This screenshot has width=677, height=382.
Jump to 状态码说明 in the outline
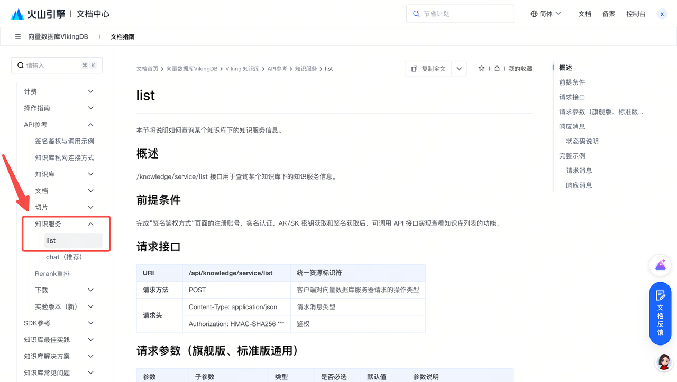pos(582,141)
